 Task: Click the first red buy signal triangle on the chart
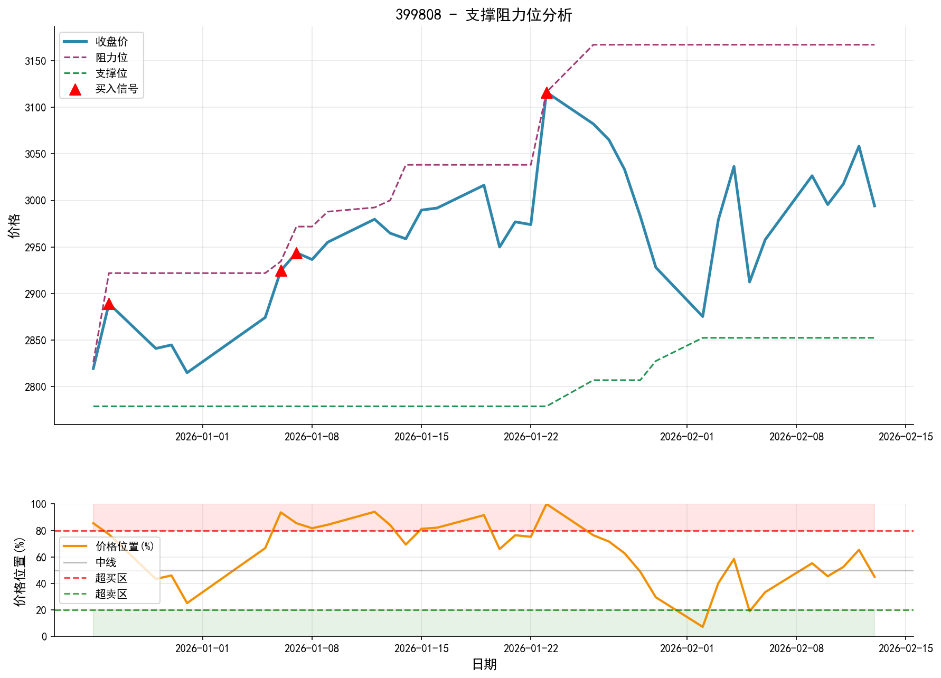pos(109,305)
